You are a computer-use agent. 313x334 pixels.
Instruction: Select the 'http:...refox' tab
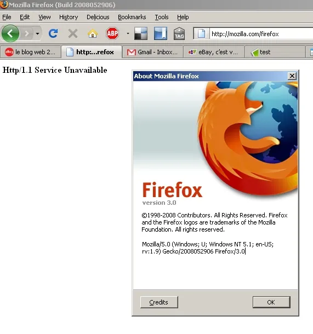click(92, 52)
